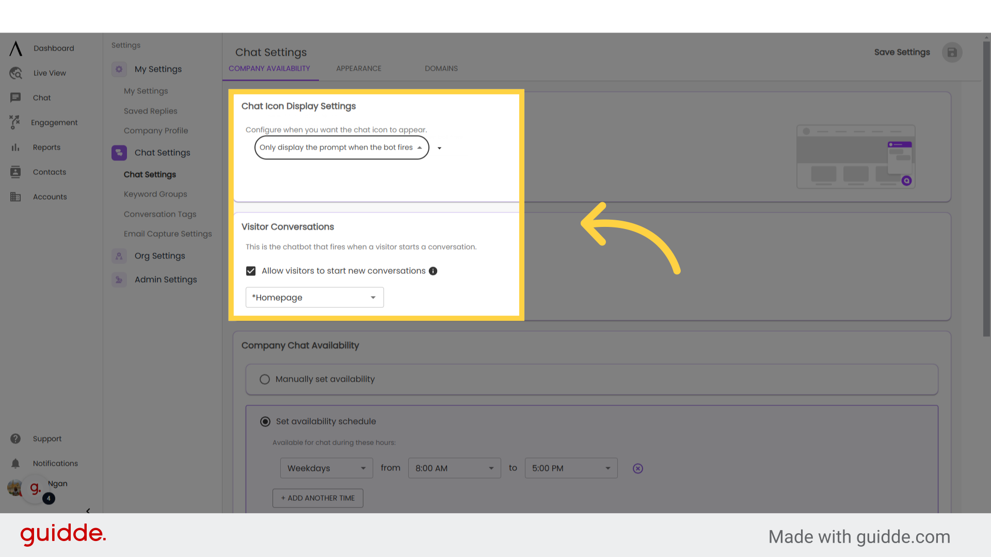The width and height of the screenshot is (991, 557).
Task: Click info icon next to Allow visitors
Action: tap(433, 271)
